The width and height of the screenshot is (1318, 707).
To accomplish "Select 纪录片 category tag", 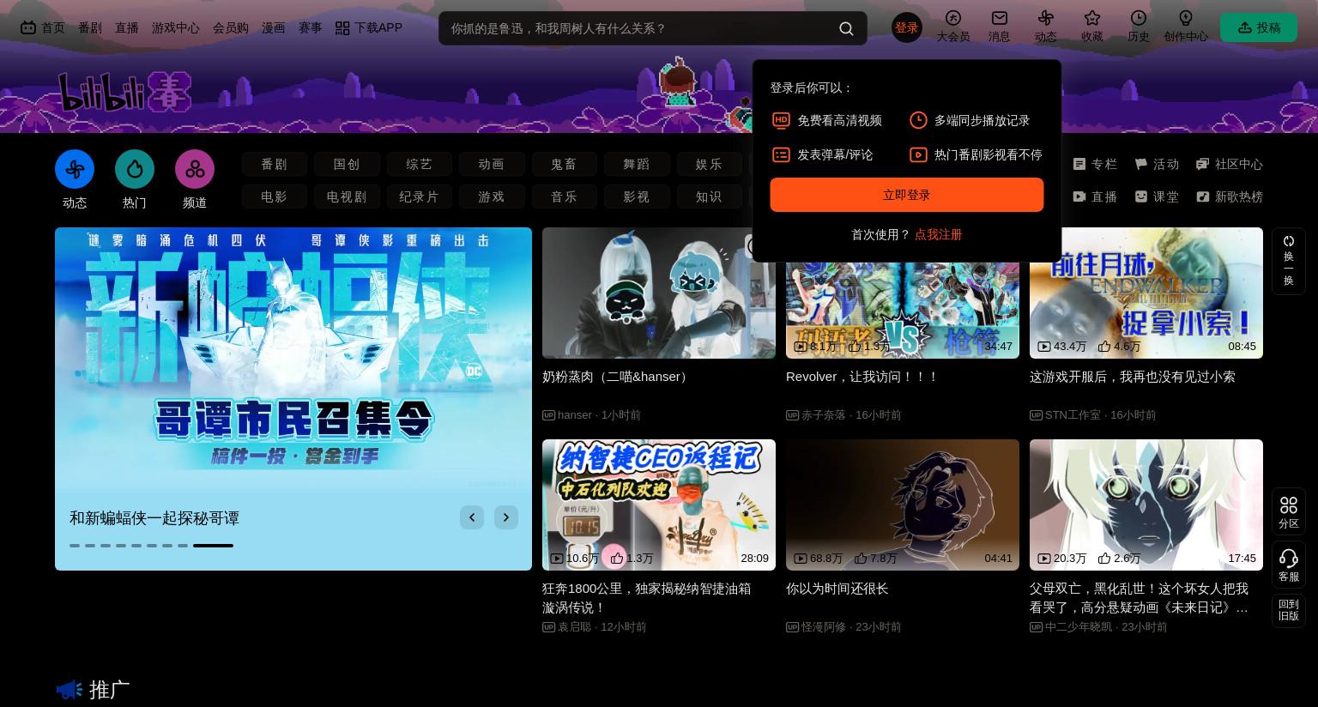I will coord(419,196).
